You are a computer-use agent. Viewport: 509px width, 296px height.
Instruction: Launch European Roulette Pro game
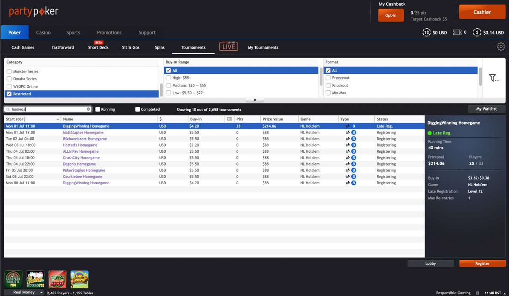[x=13, y=279]
